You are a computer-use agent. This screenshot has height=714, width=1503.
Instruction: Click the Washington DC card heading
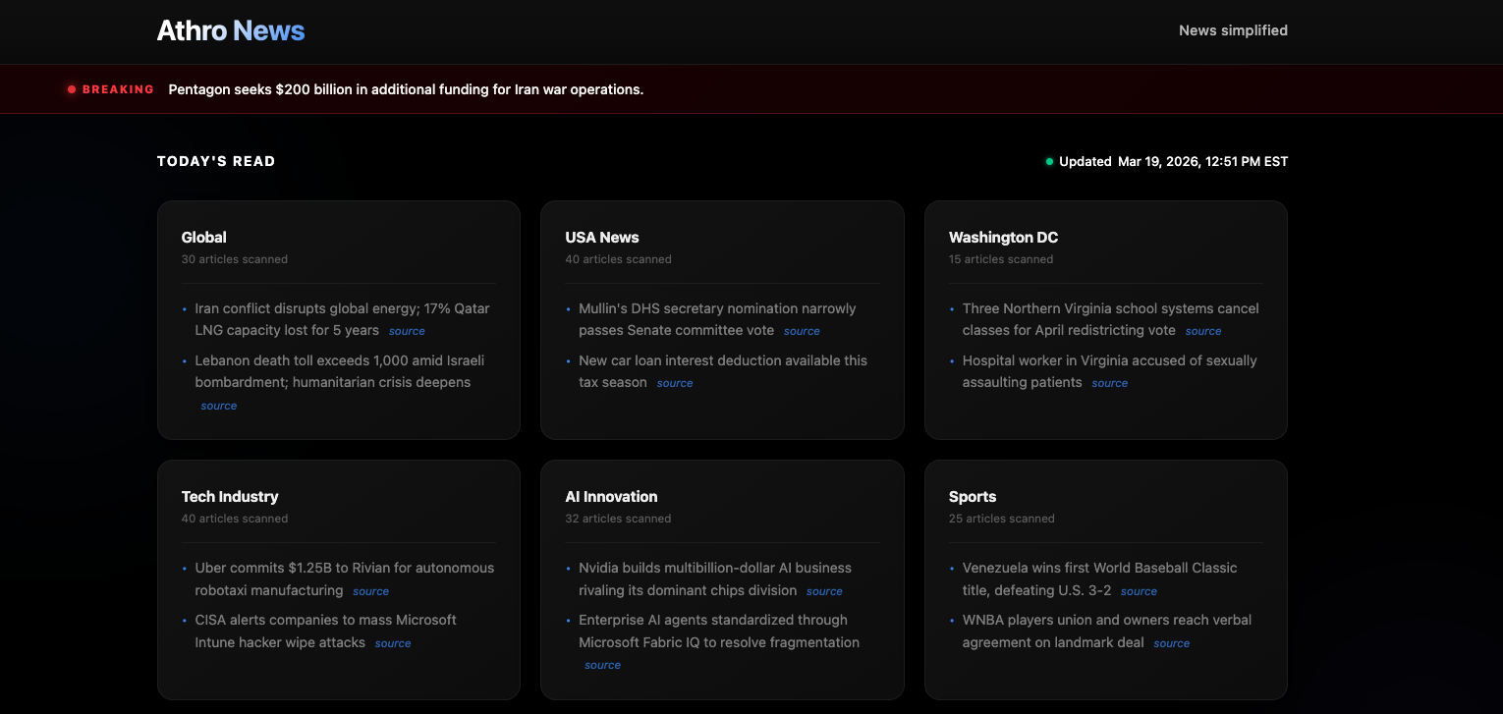pyautogui.click(x=1003, y=238)
